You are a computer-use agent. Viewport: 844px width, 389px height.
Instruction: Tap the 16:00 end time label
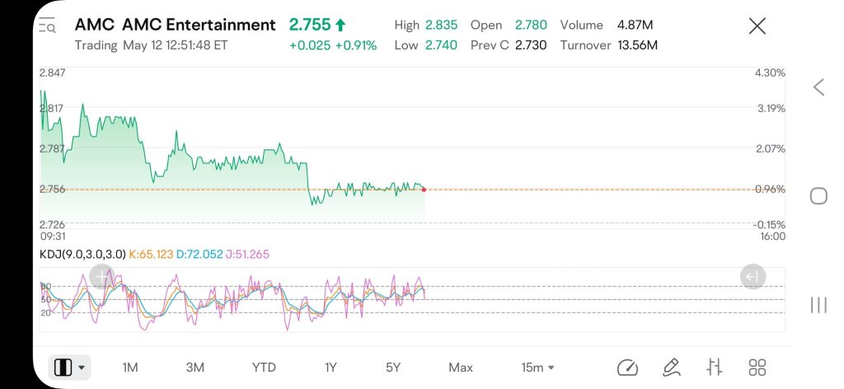tap(772, 237)
